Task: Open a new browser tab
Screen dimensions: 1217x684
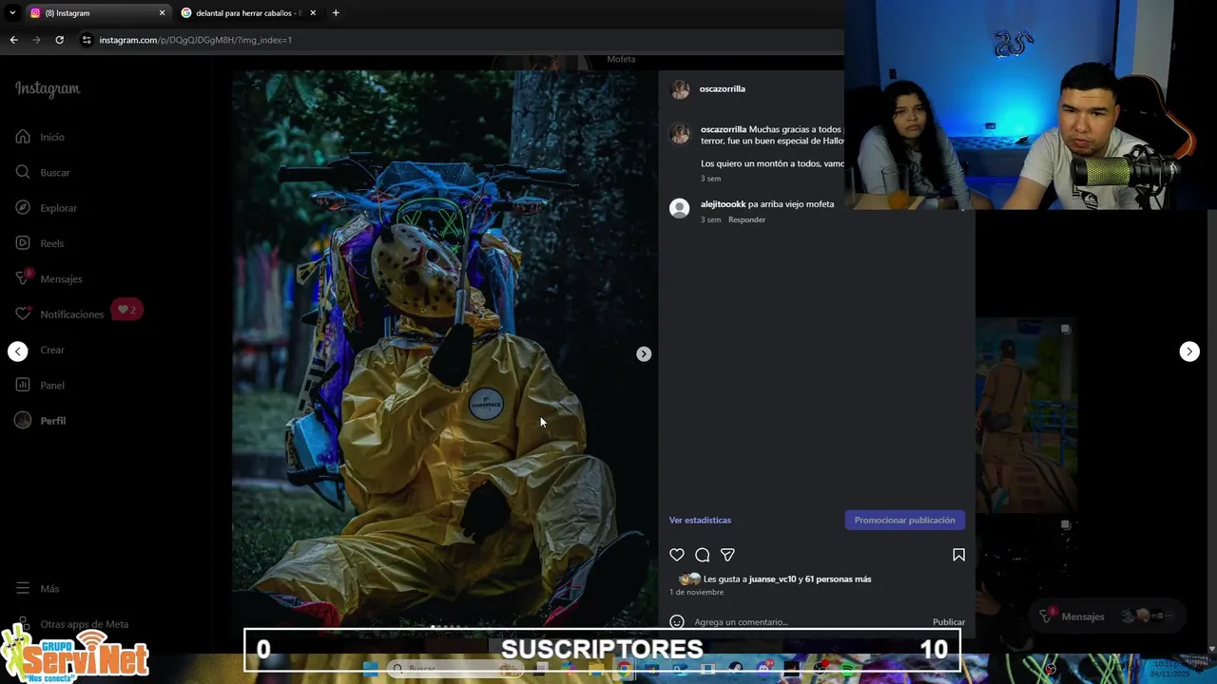Action: point(336,13)
